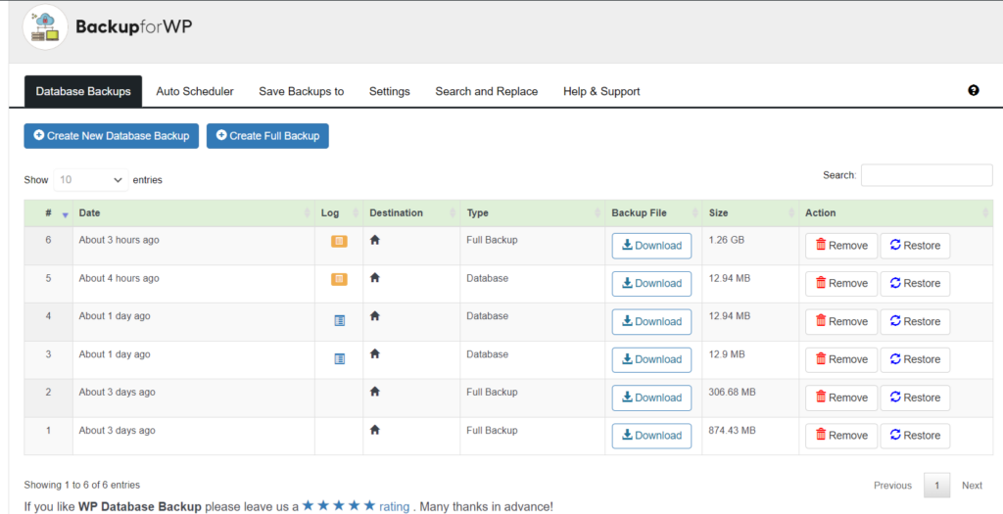1003x514 pixels.
Task: Remove backup number 3
Action: pos(841,359)
